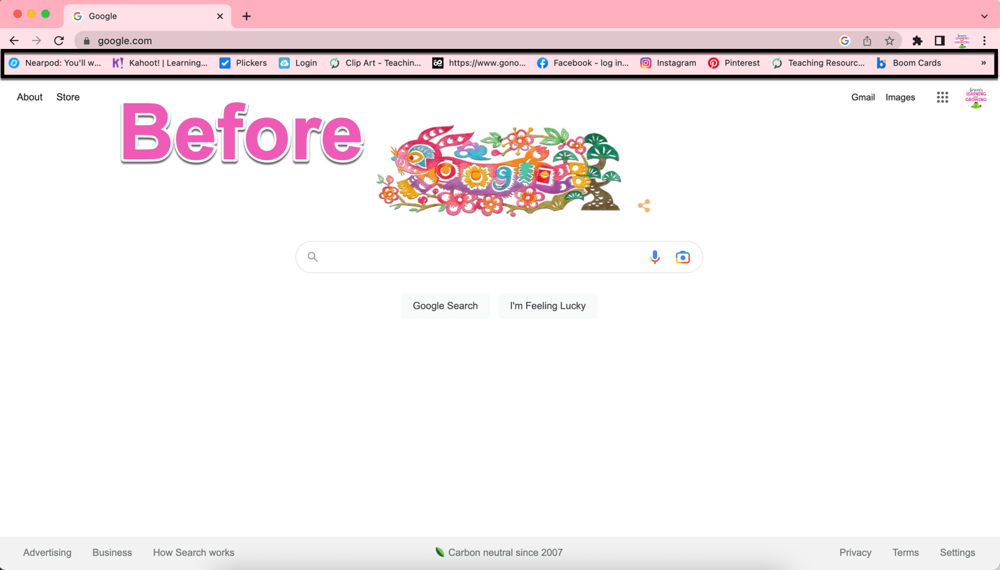Reload the page
Image resolution: width=1000 pixels, height=570 pixels.
(59, 41)
